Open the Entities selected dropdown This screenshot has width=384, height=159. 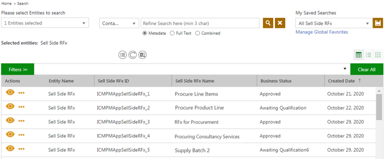[45, 23]
